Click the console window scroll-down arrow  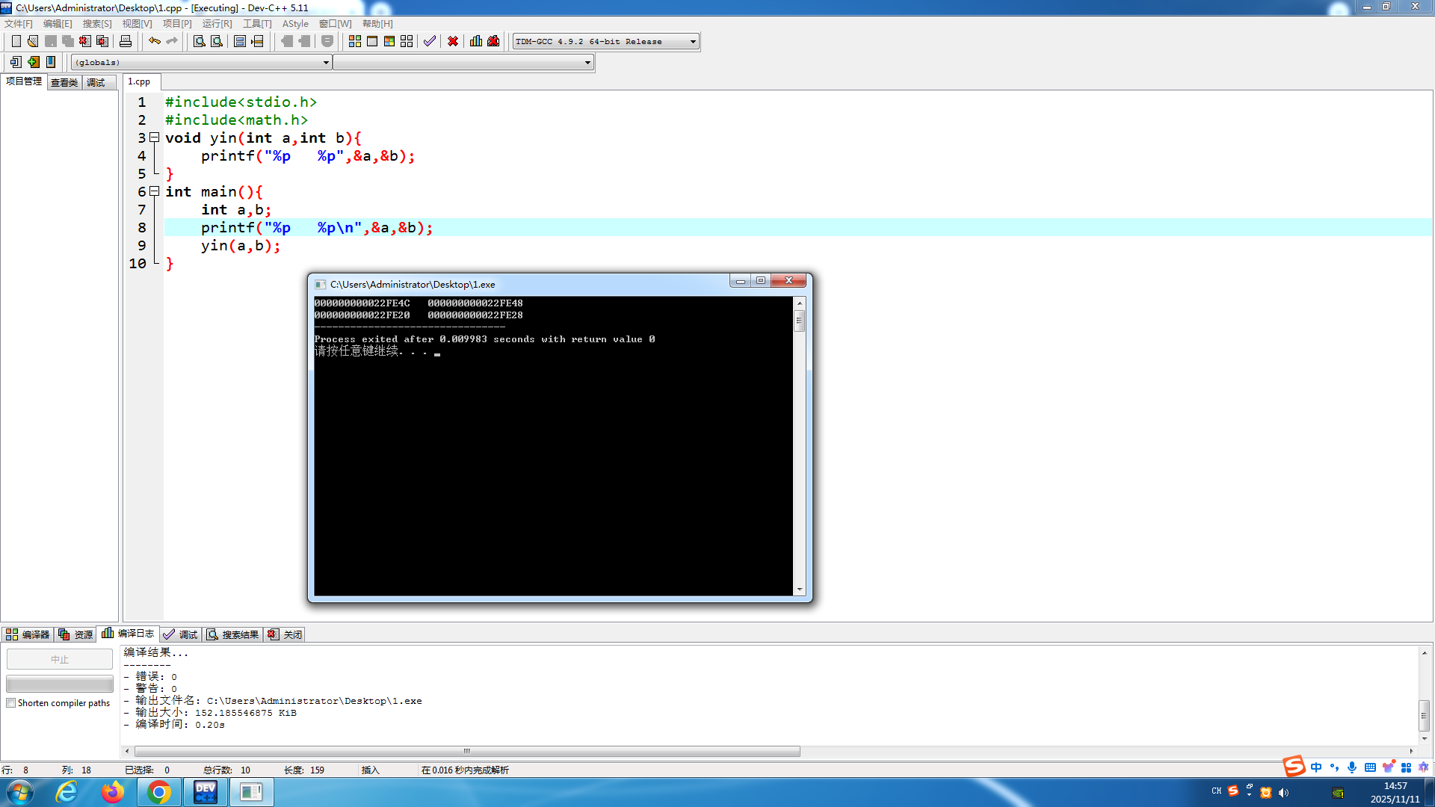pos(800,590)
